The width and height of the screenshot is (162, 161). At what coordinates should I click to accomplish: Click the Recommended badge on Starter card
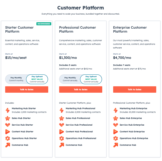pos(44,24)
